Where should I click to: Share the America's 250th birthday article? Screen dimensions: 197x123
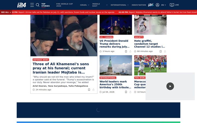tap(130, 92)
